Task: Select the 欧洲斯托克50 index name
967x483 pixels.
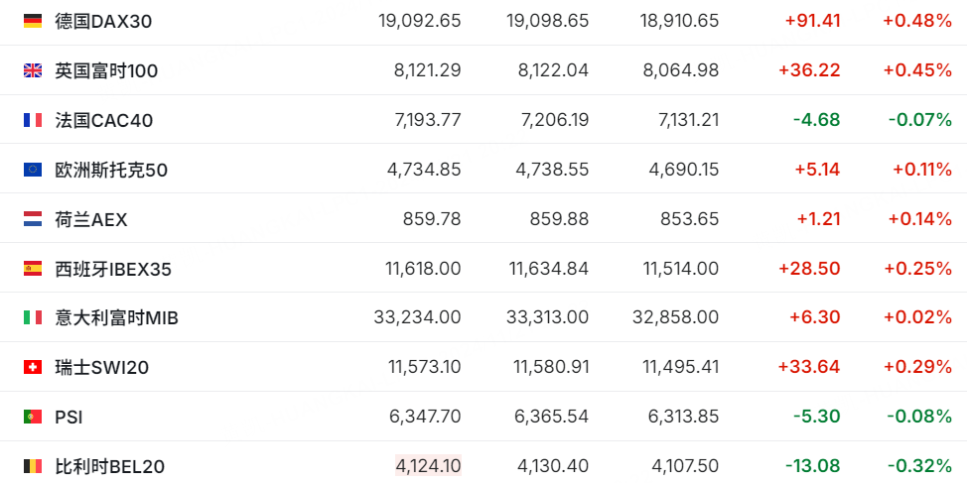Action: tap(111, 170)
